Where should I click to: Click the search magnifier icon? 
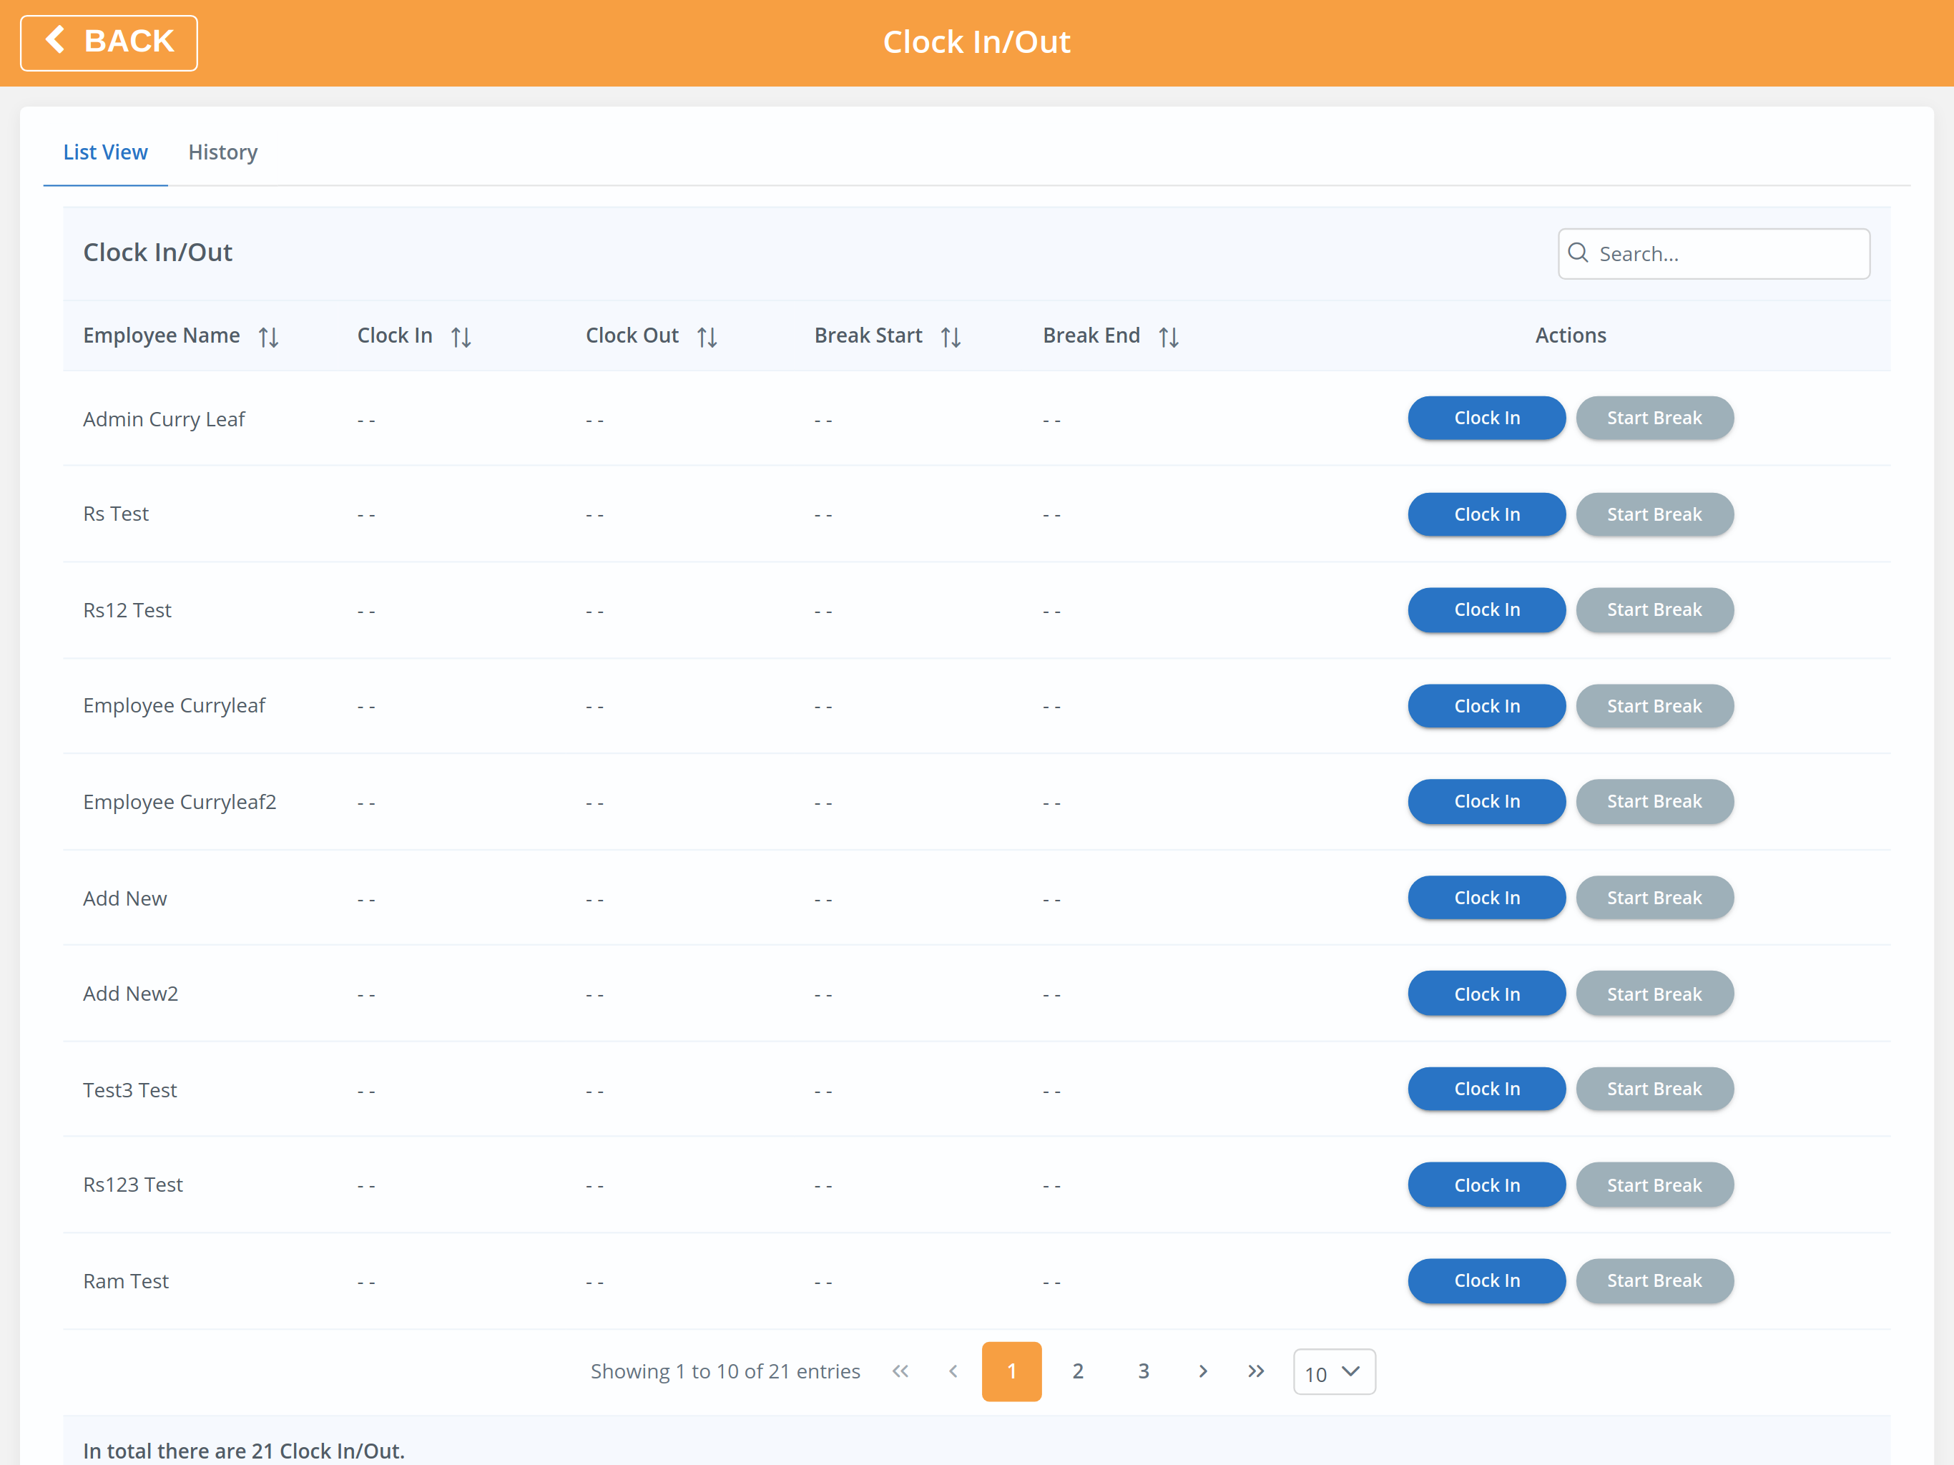coord(1578,253)
